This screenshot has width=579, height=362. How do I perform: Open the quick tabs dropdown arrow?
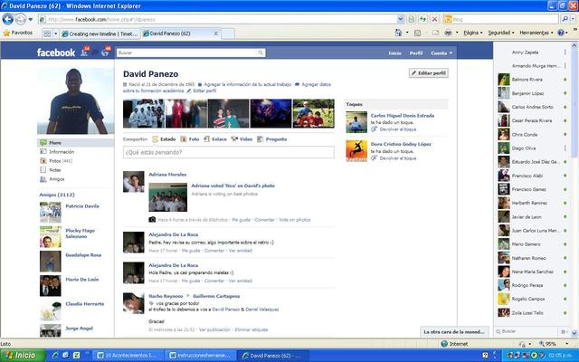point(56,33)
